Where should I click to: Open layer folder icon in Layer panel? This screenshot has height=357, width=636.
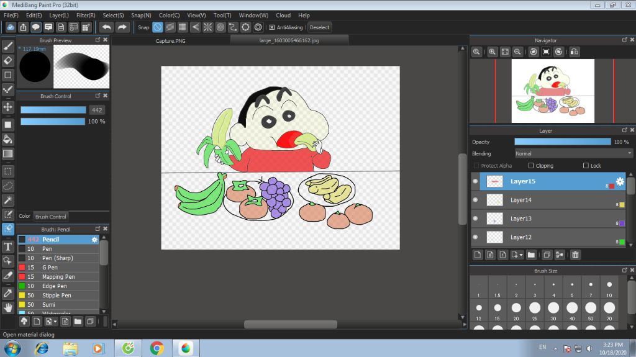531,255
